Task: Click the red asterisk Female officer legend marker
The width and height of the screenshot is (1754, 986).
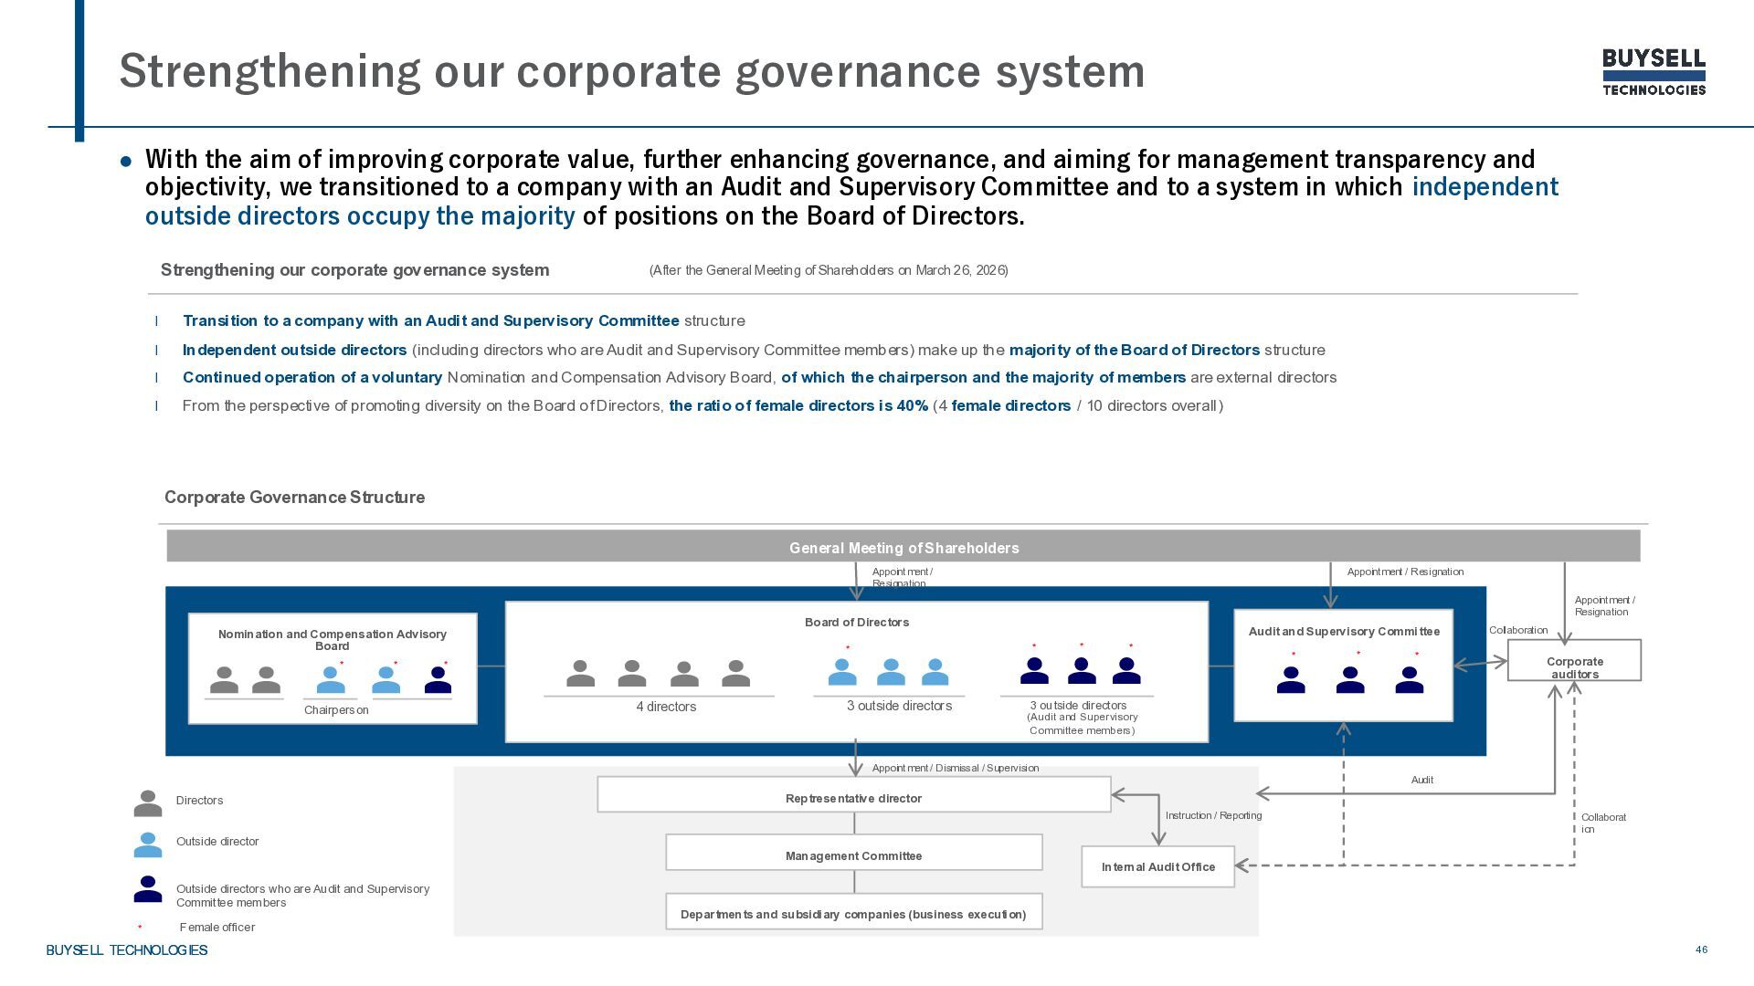Action: 140,928
